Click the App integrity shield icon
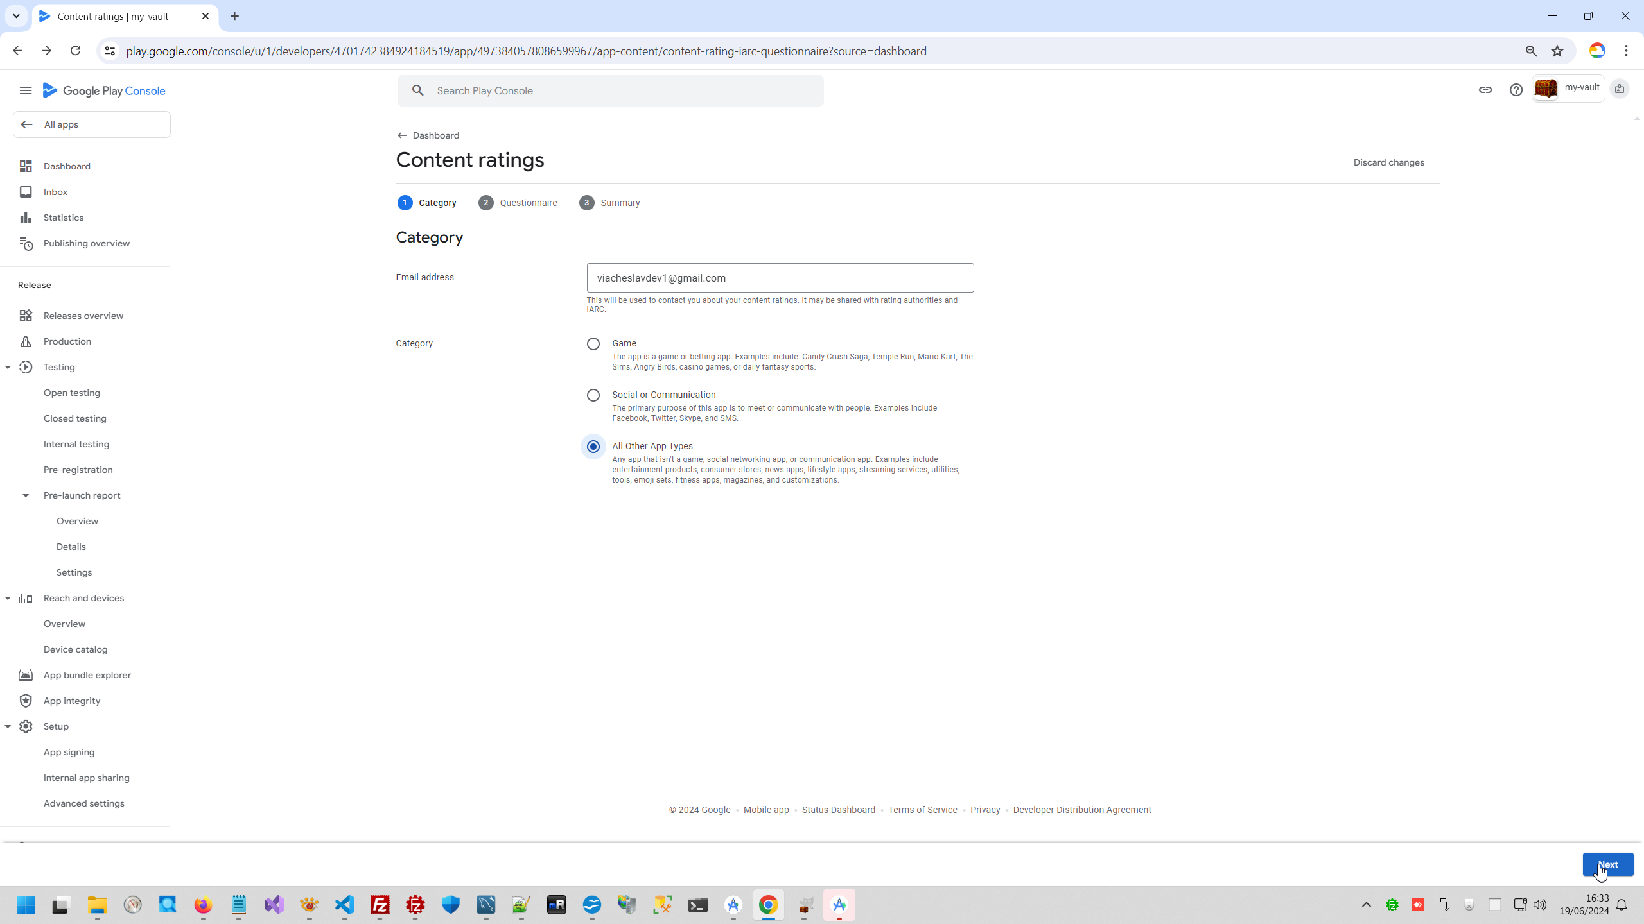 (x=26, y=701)
